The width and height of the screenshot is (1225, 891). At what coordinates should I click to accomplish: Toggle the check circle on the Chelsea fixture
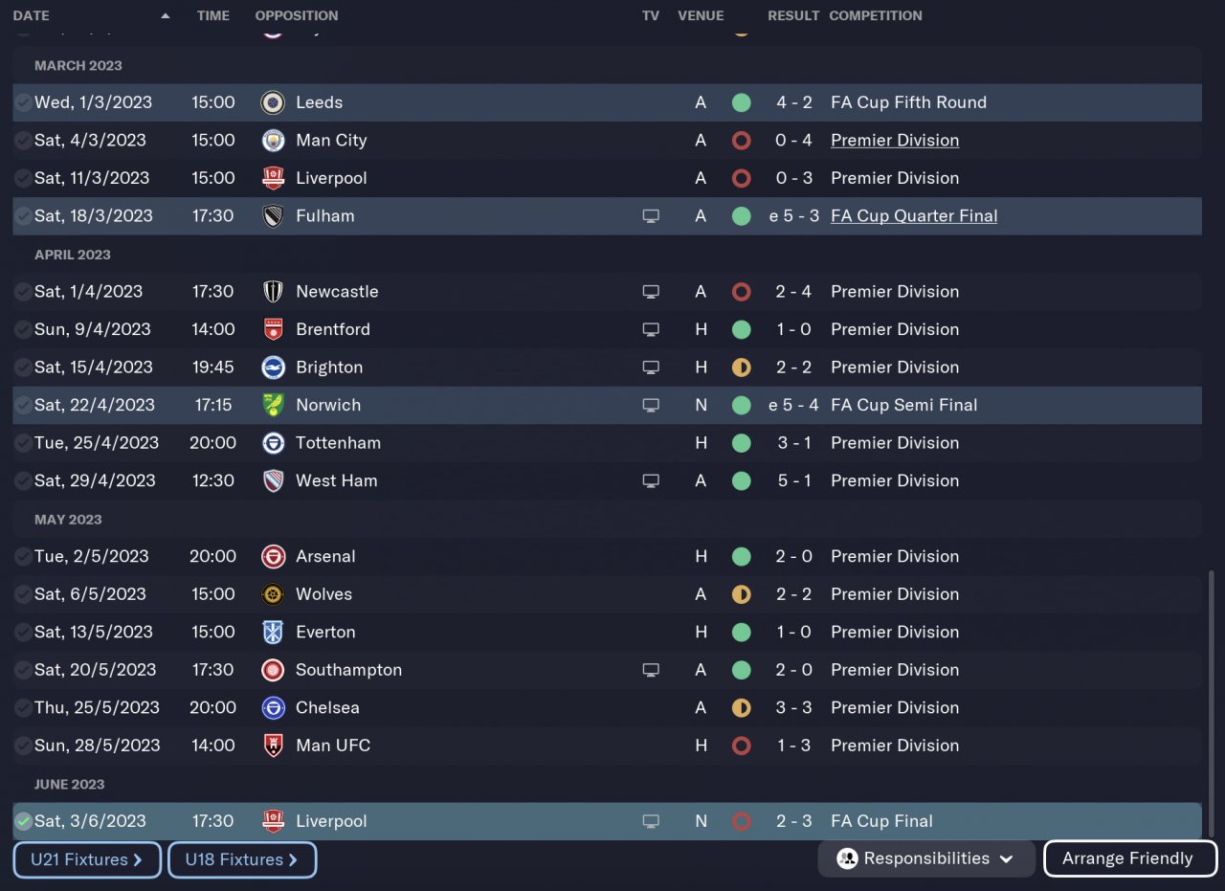click(23, 708)
